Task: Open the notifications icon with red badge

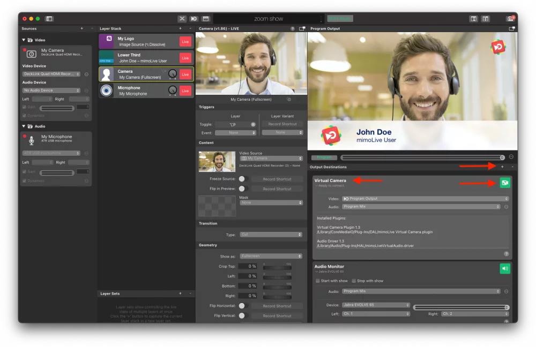Action: pos(510,18)
